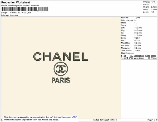Select the Printed date 15/07/2021 12:47:12
The width and height of the screenshot is (158, 122).
(108, 120)
